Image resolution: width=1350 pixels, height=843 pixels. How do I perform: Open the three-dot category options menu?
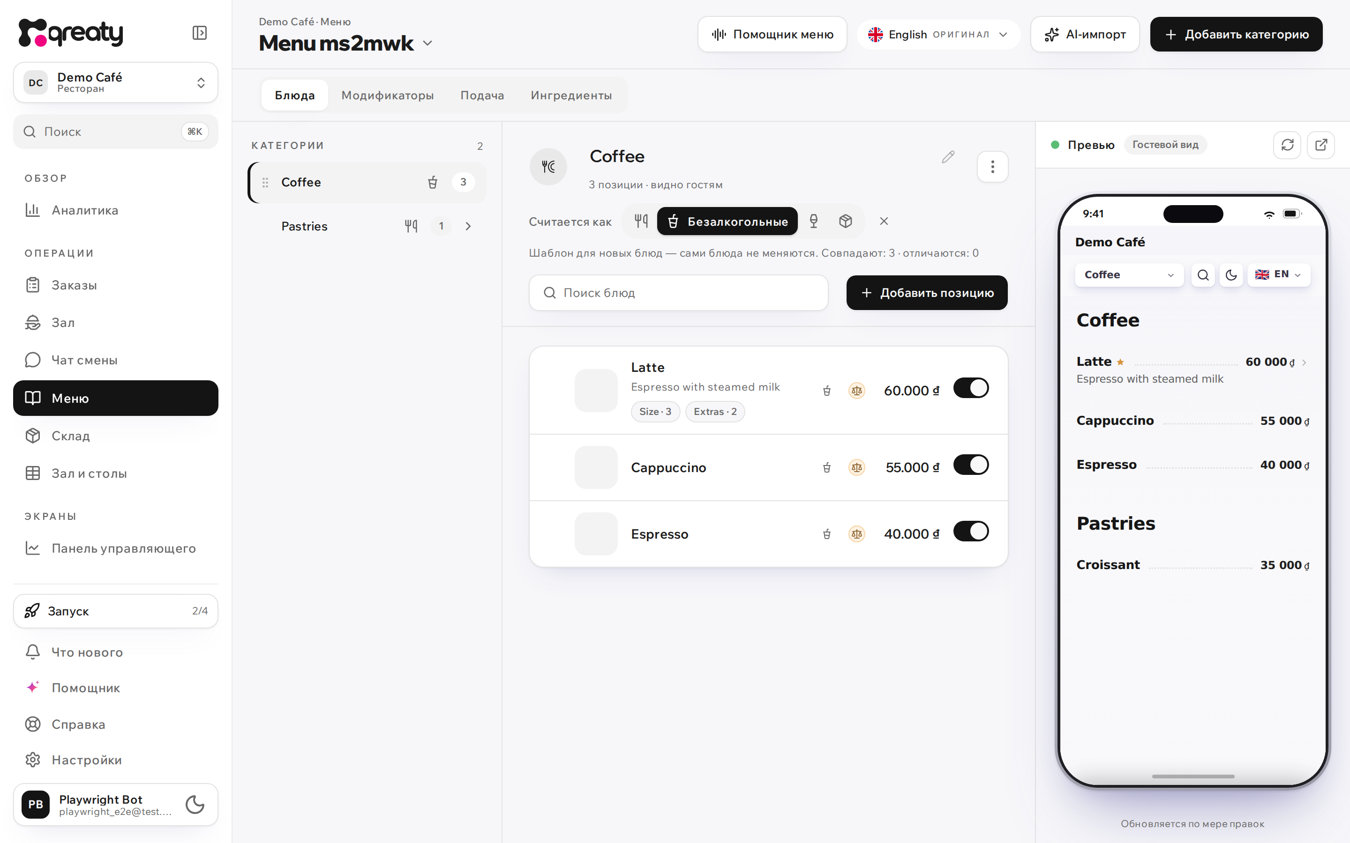(992, 166)
